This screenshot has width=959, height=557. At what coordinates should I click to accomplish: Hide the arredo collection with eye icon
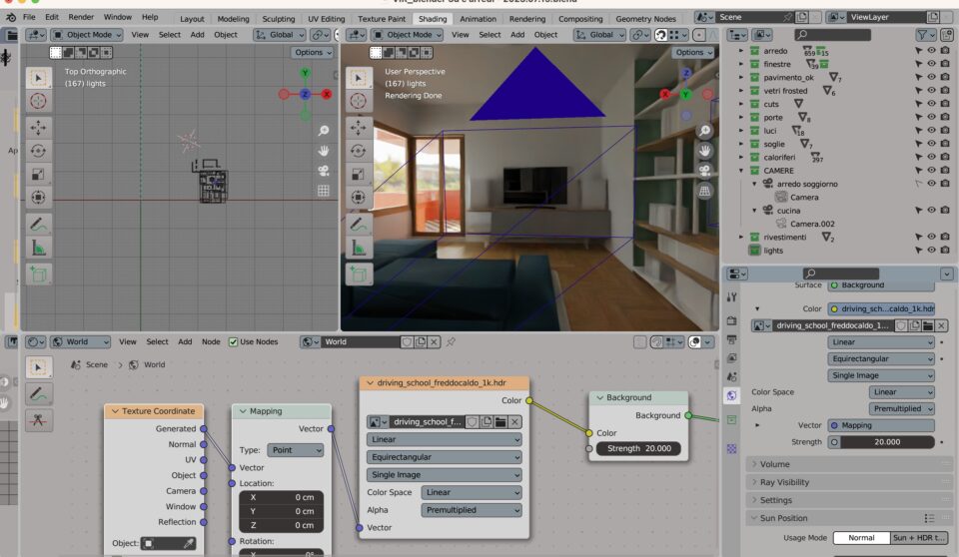pos(931,51)
